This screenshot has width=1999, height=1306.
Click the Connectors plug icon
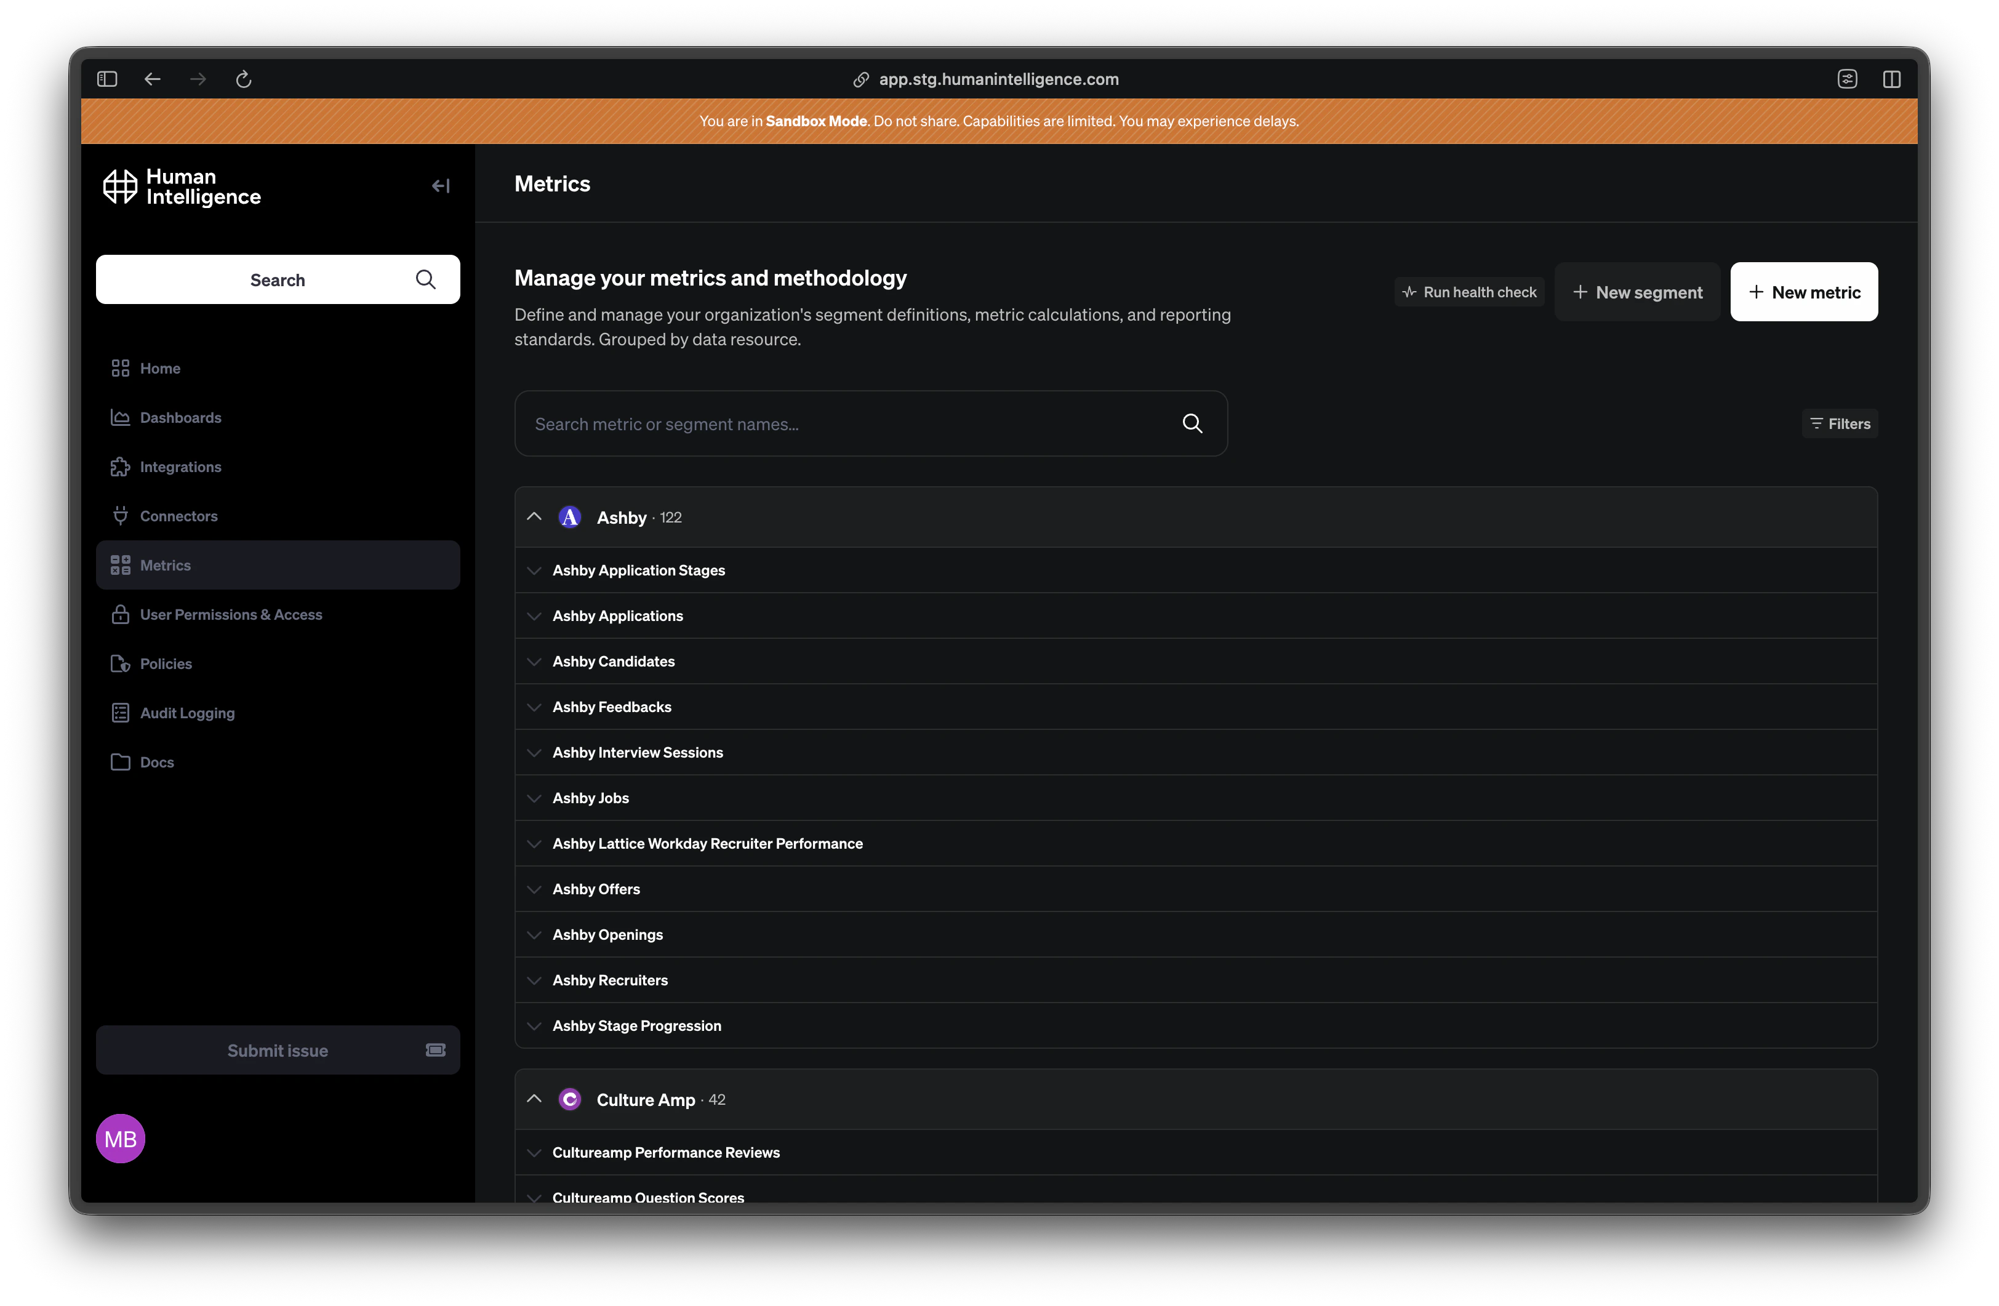[120, 516]
